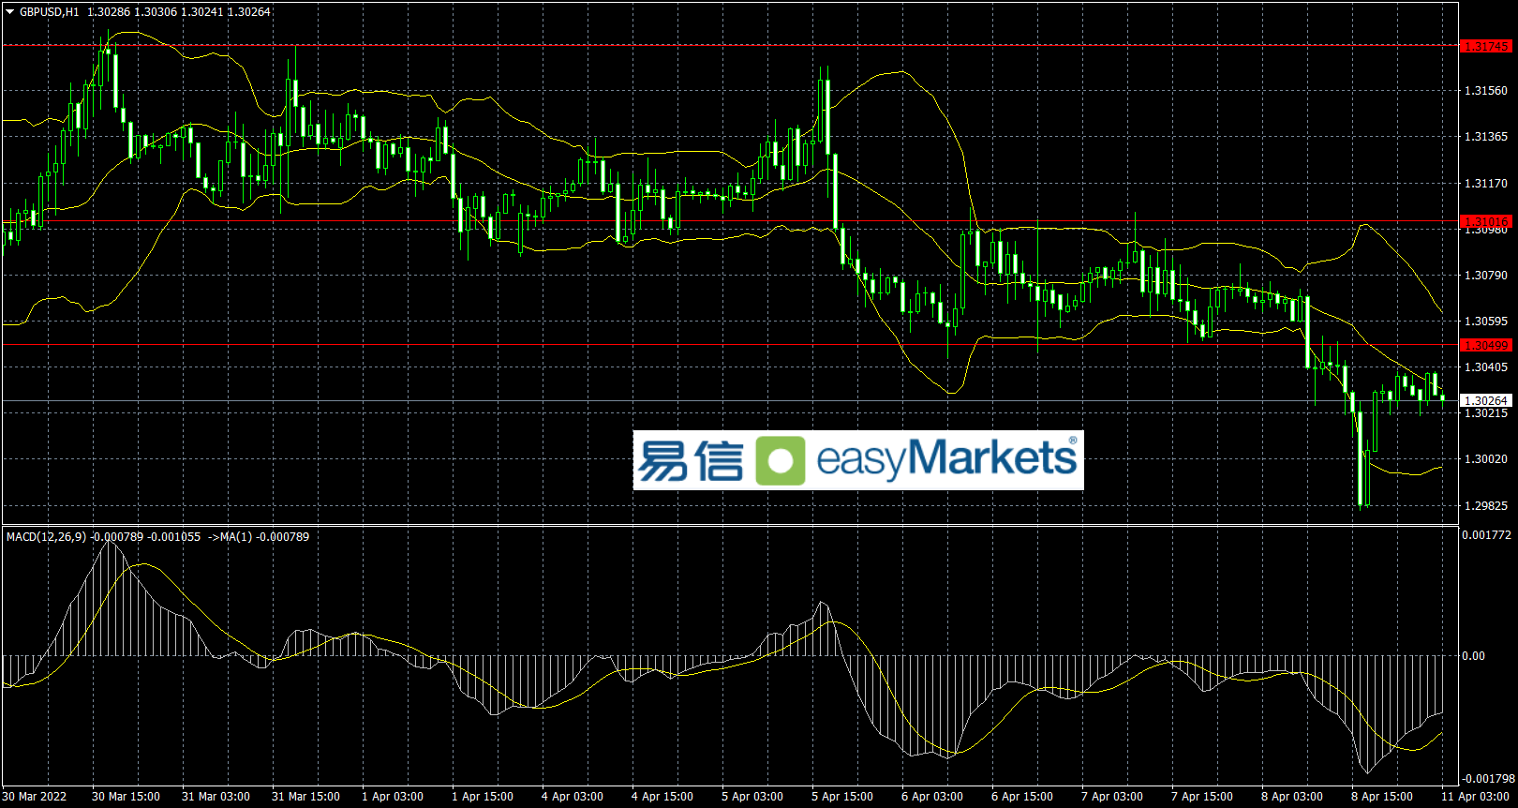Click the 4 Apr 03:00 time label

tap(573, 797)
